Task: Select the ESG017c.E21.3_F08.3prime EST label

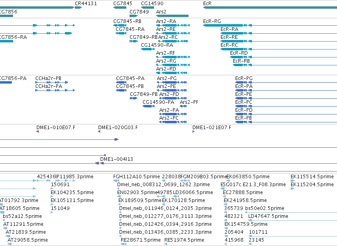Action: 253,185
